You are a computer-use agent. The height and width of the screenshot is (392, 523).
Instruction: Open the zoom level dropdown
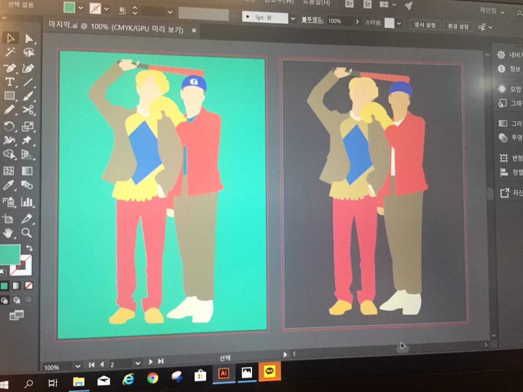coord(78,366)
